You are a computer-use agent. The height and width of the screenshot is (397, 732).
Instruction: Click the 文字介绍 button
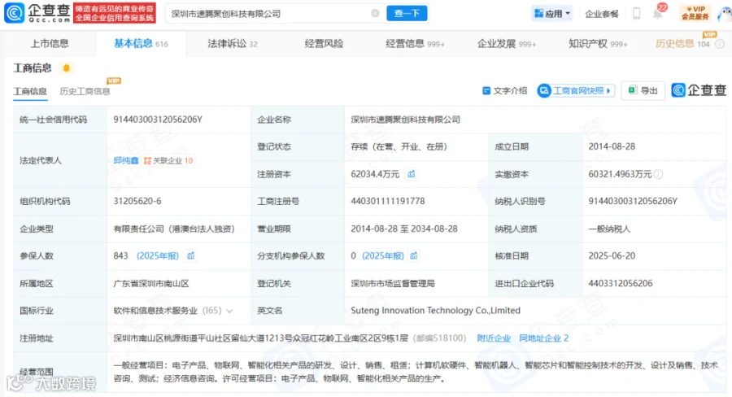point(504,90)
